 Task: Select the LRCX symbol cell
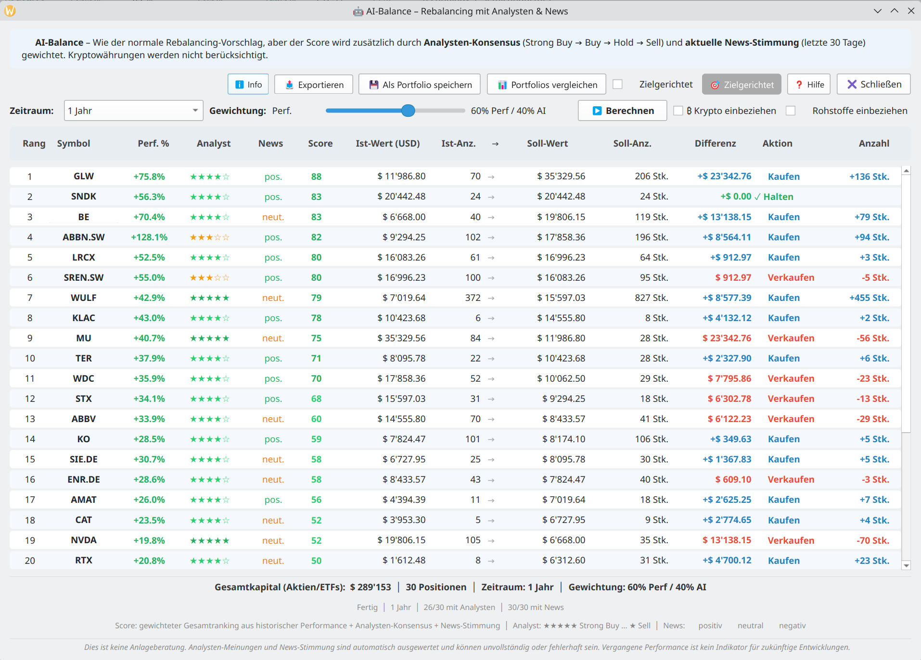point(84,257)
